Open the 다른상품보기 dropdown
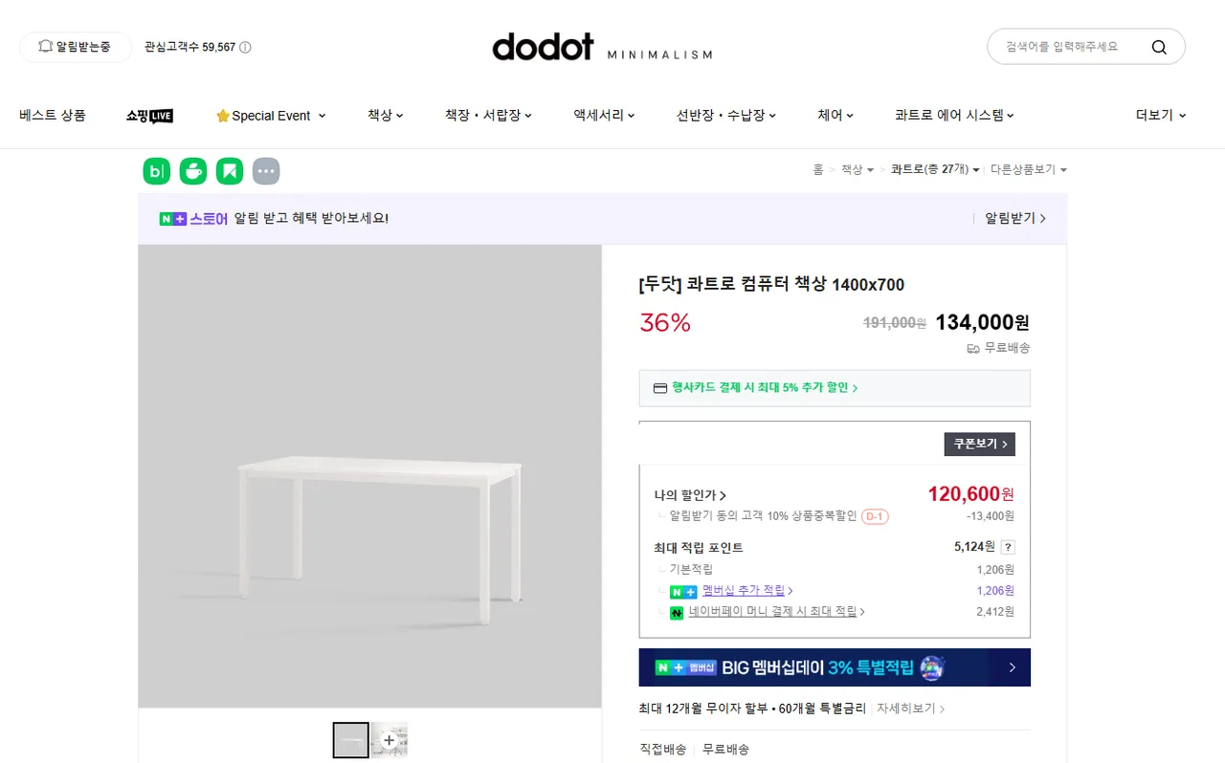This screenshot has height=763, width=1225. click(x=1028, y=169)
